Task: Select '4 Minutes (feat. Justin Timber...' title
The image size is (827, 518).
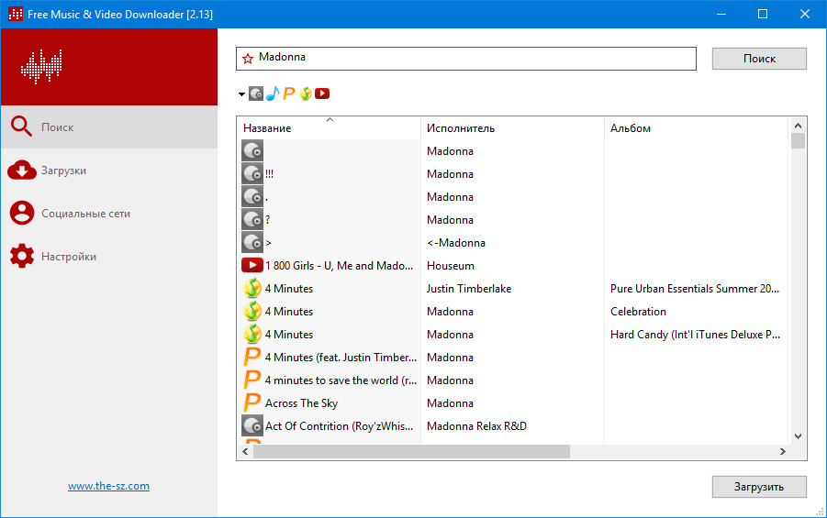Action: tap(341, 358)
